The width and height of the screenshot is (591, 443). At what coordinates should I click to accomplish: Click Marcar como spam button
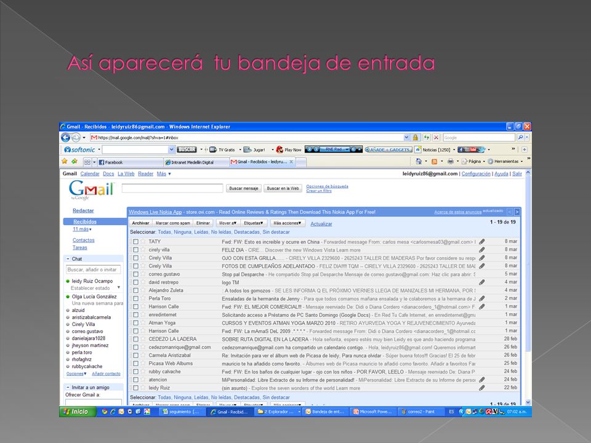[172, 223]
